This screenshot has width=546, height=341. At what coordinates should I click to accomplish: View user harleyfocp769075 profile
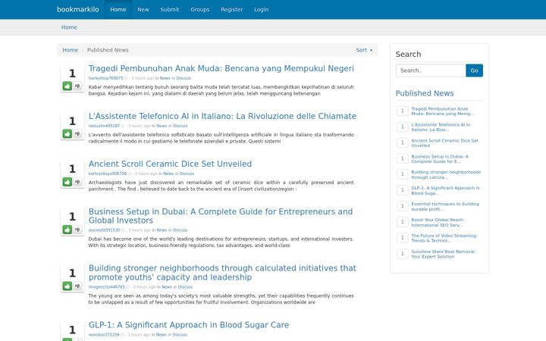tap(106, 78)
